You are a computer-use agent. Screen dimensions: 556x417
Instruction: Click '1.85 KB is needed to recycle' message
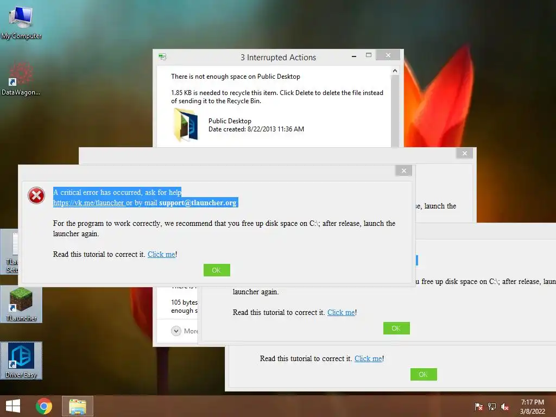(277, 97)
